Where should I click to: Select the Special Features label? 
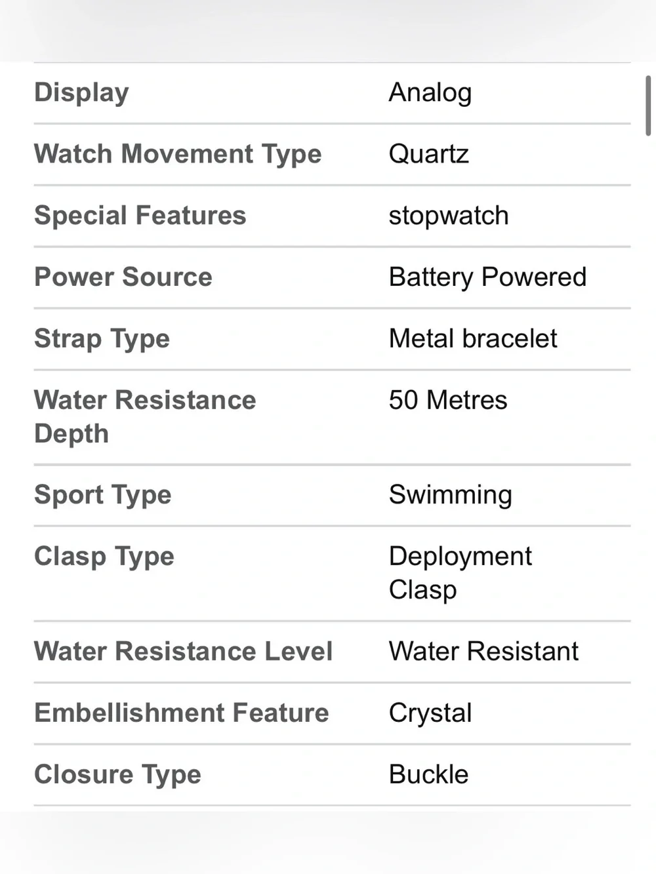[140, 216]
